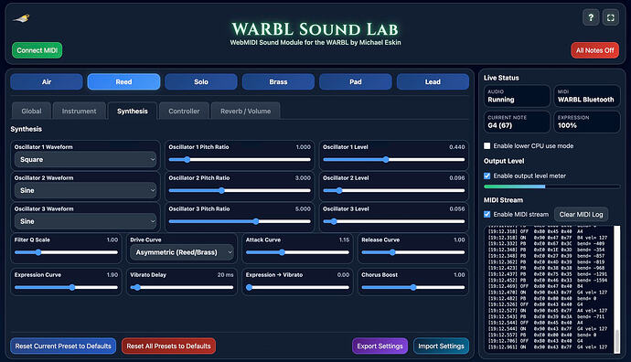The image size is (631, 362).
Task: Click the Expression to Vibrato slider
Action: click(x=297, y=288)
